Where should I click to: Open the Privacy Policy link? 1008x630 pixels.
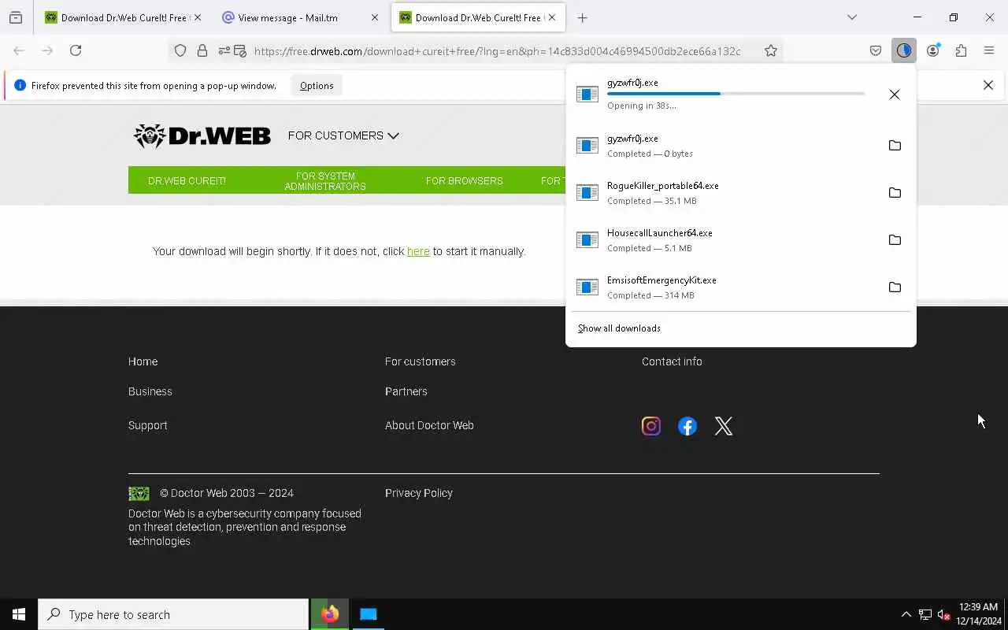tap(419, 493)
